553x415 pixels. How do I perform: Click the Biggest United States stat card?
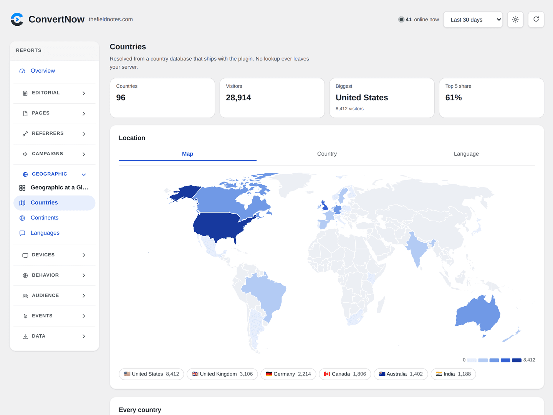[382, 98]
